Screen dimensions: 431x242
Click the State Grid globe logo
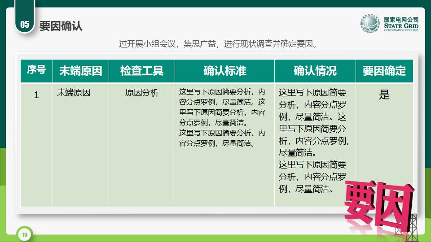click(370, 23)
